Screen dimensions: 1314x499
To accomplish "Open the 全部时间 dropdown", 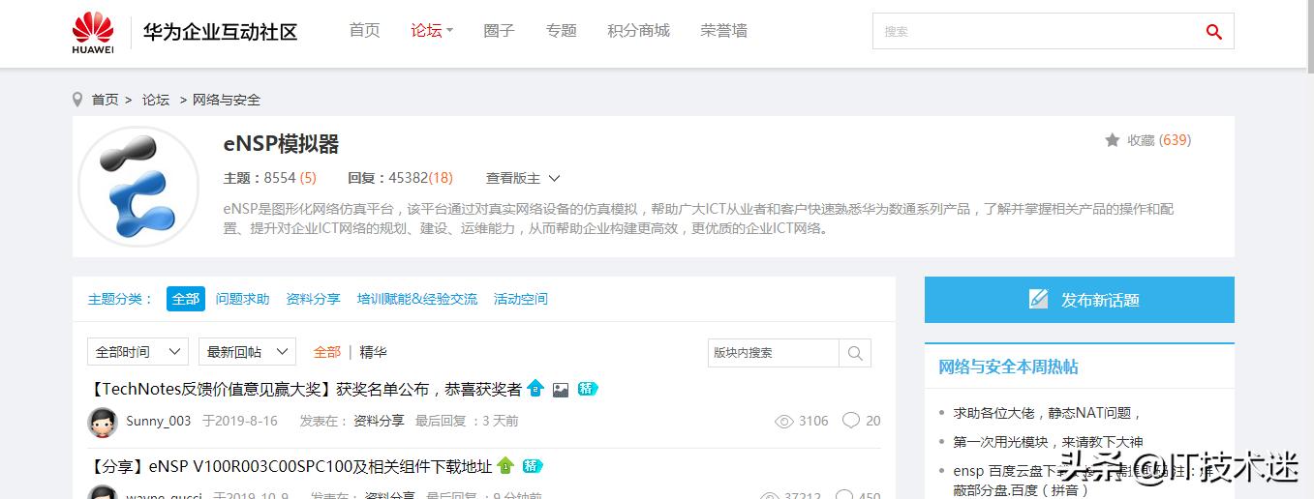I will click(x=138, y=352).
